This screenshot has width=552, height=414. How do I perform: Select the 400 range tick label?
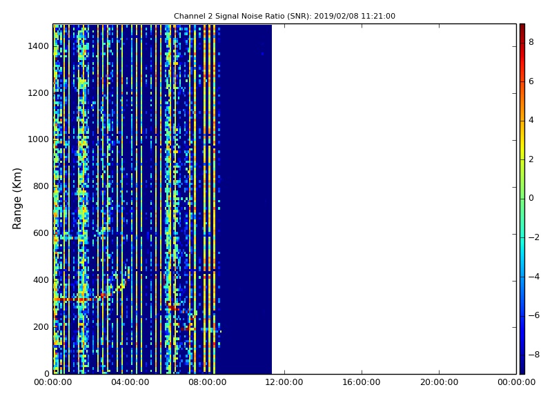pos(41,280)
